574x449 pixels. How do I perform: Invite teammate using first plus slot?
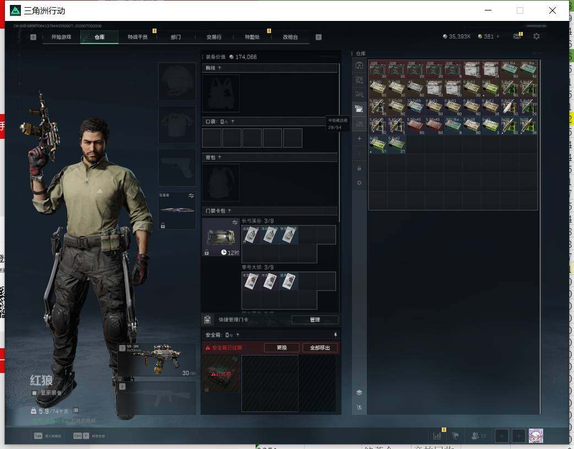pos(502,436)
